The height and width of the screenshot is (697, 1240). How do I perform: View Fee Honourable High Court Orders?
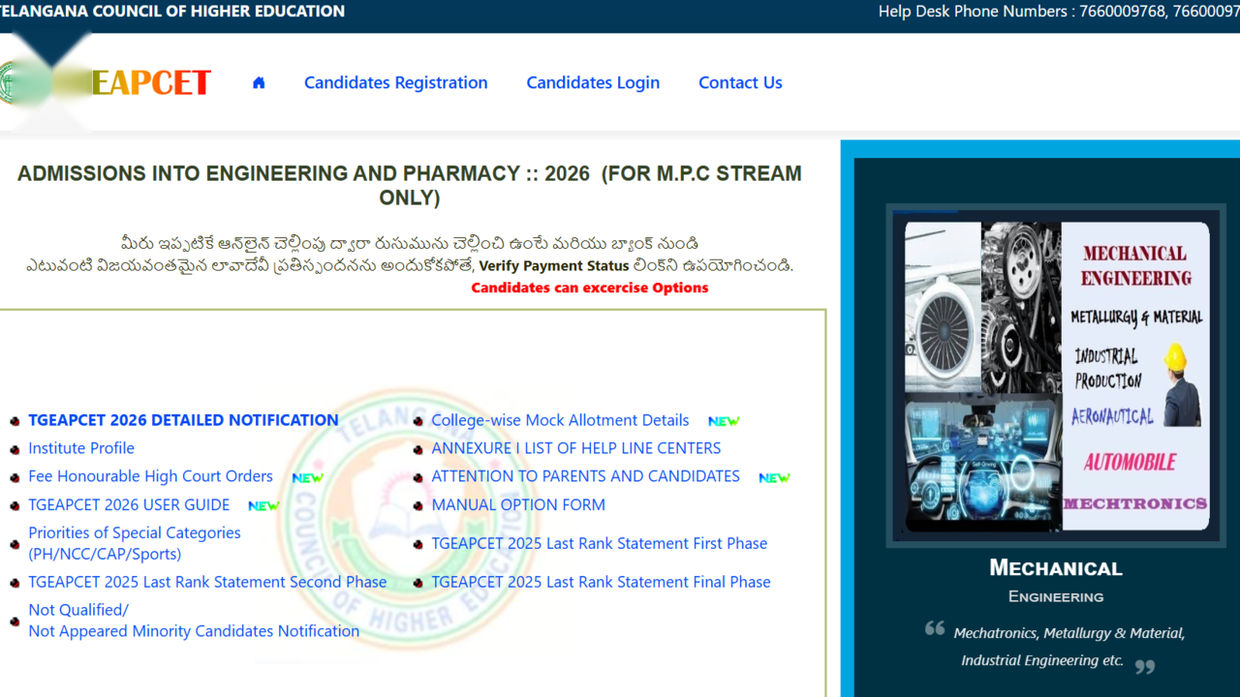pos(150,476)
